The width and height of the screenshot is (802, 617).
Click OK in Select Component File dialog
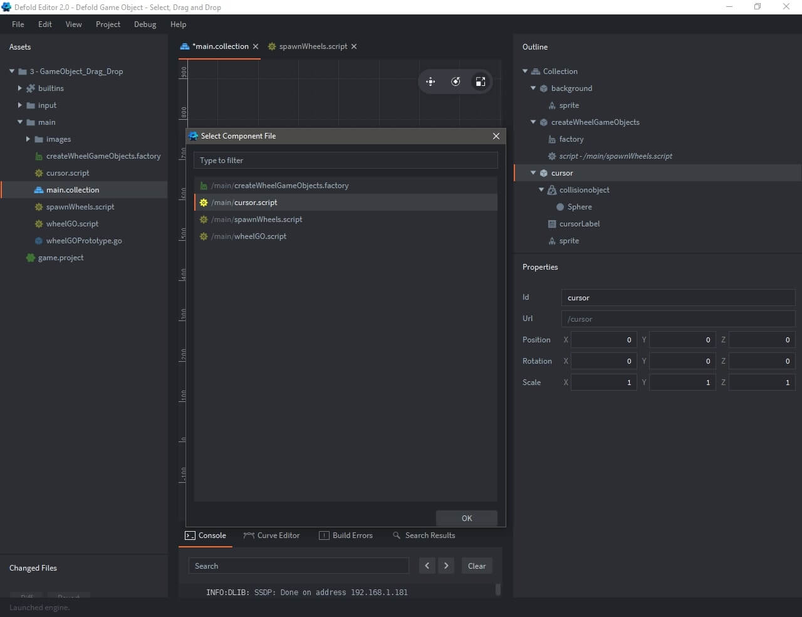467,518
